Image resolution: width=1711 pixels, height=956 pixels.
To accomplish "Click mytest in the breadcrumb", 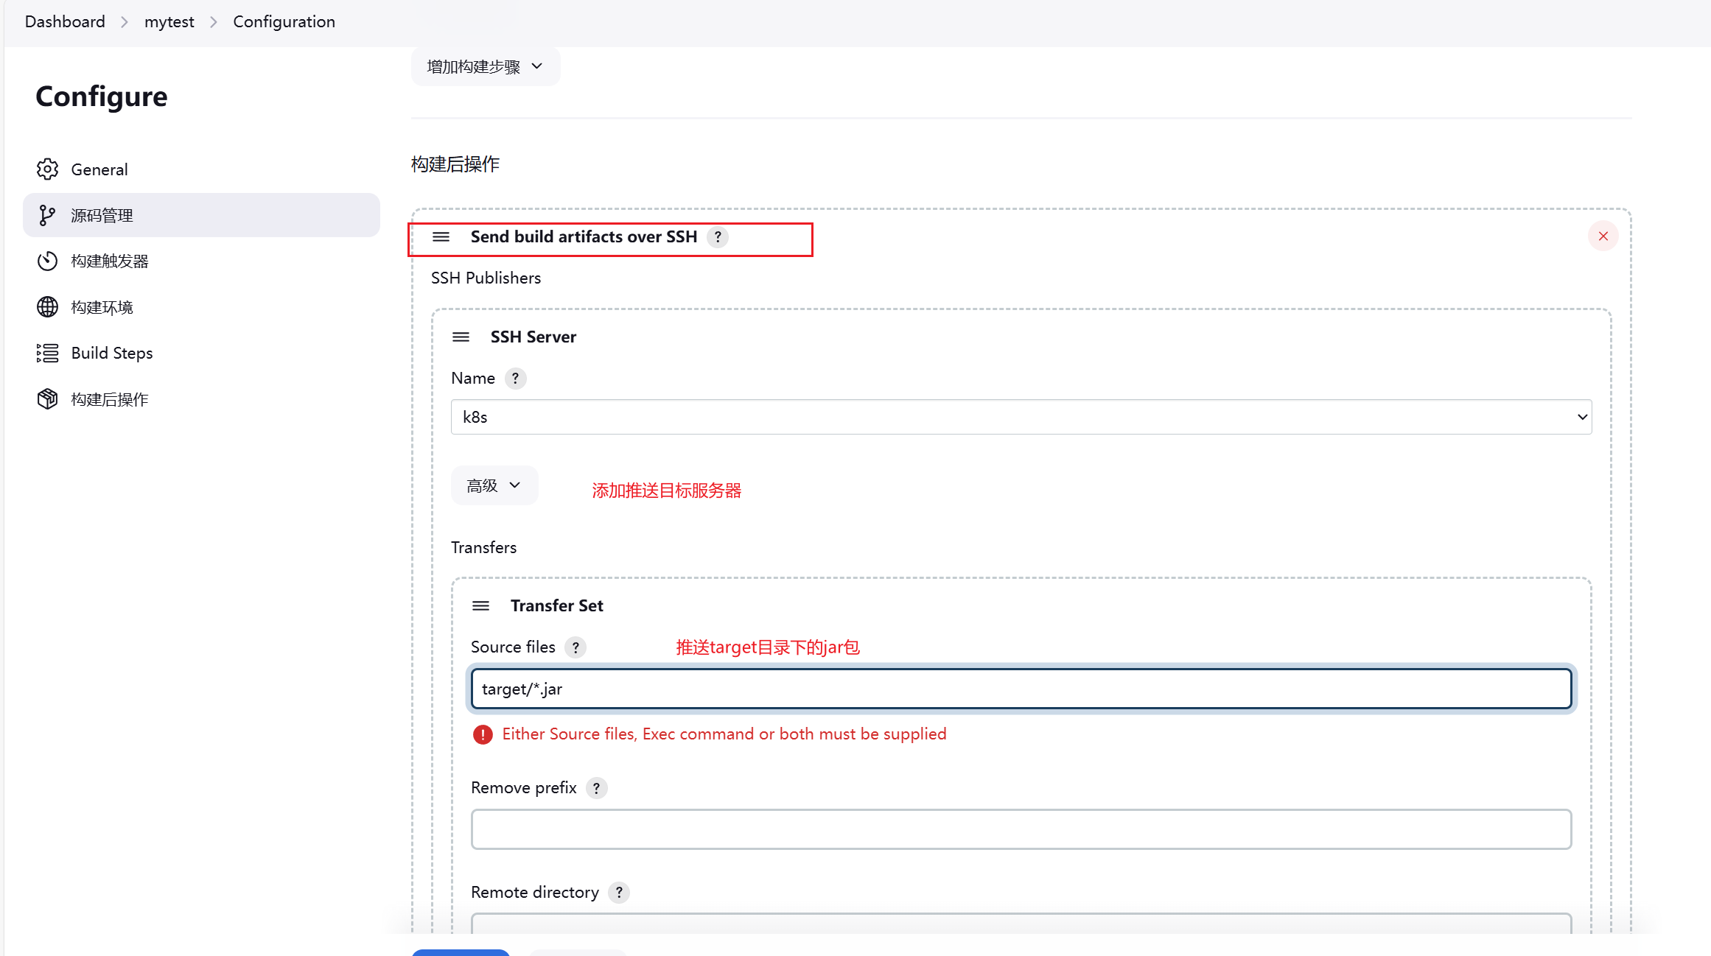I will click(x=169, y=21).
